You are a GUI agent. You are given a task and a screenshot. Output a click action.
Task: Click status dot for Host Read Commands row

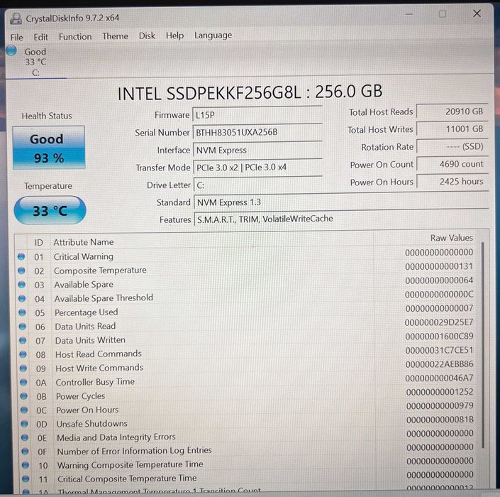pyautogui.click(x=23, y=354)
